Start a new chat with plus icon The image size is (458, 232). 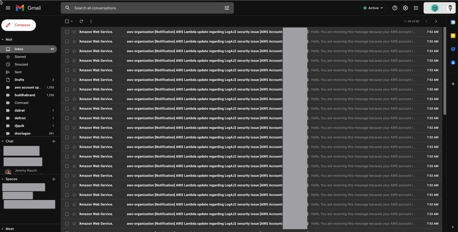point(54,141)
